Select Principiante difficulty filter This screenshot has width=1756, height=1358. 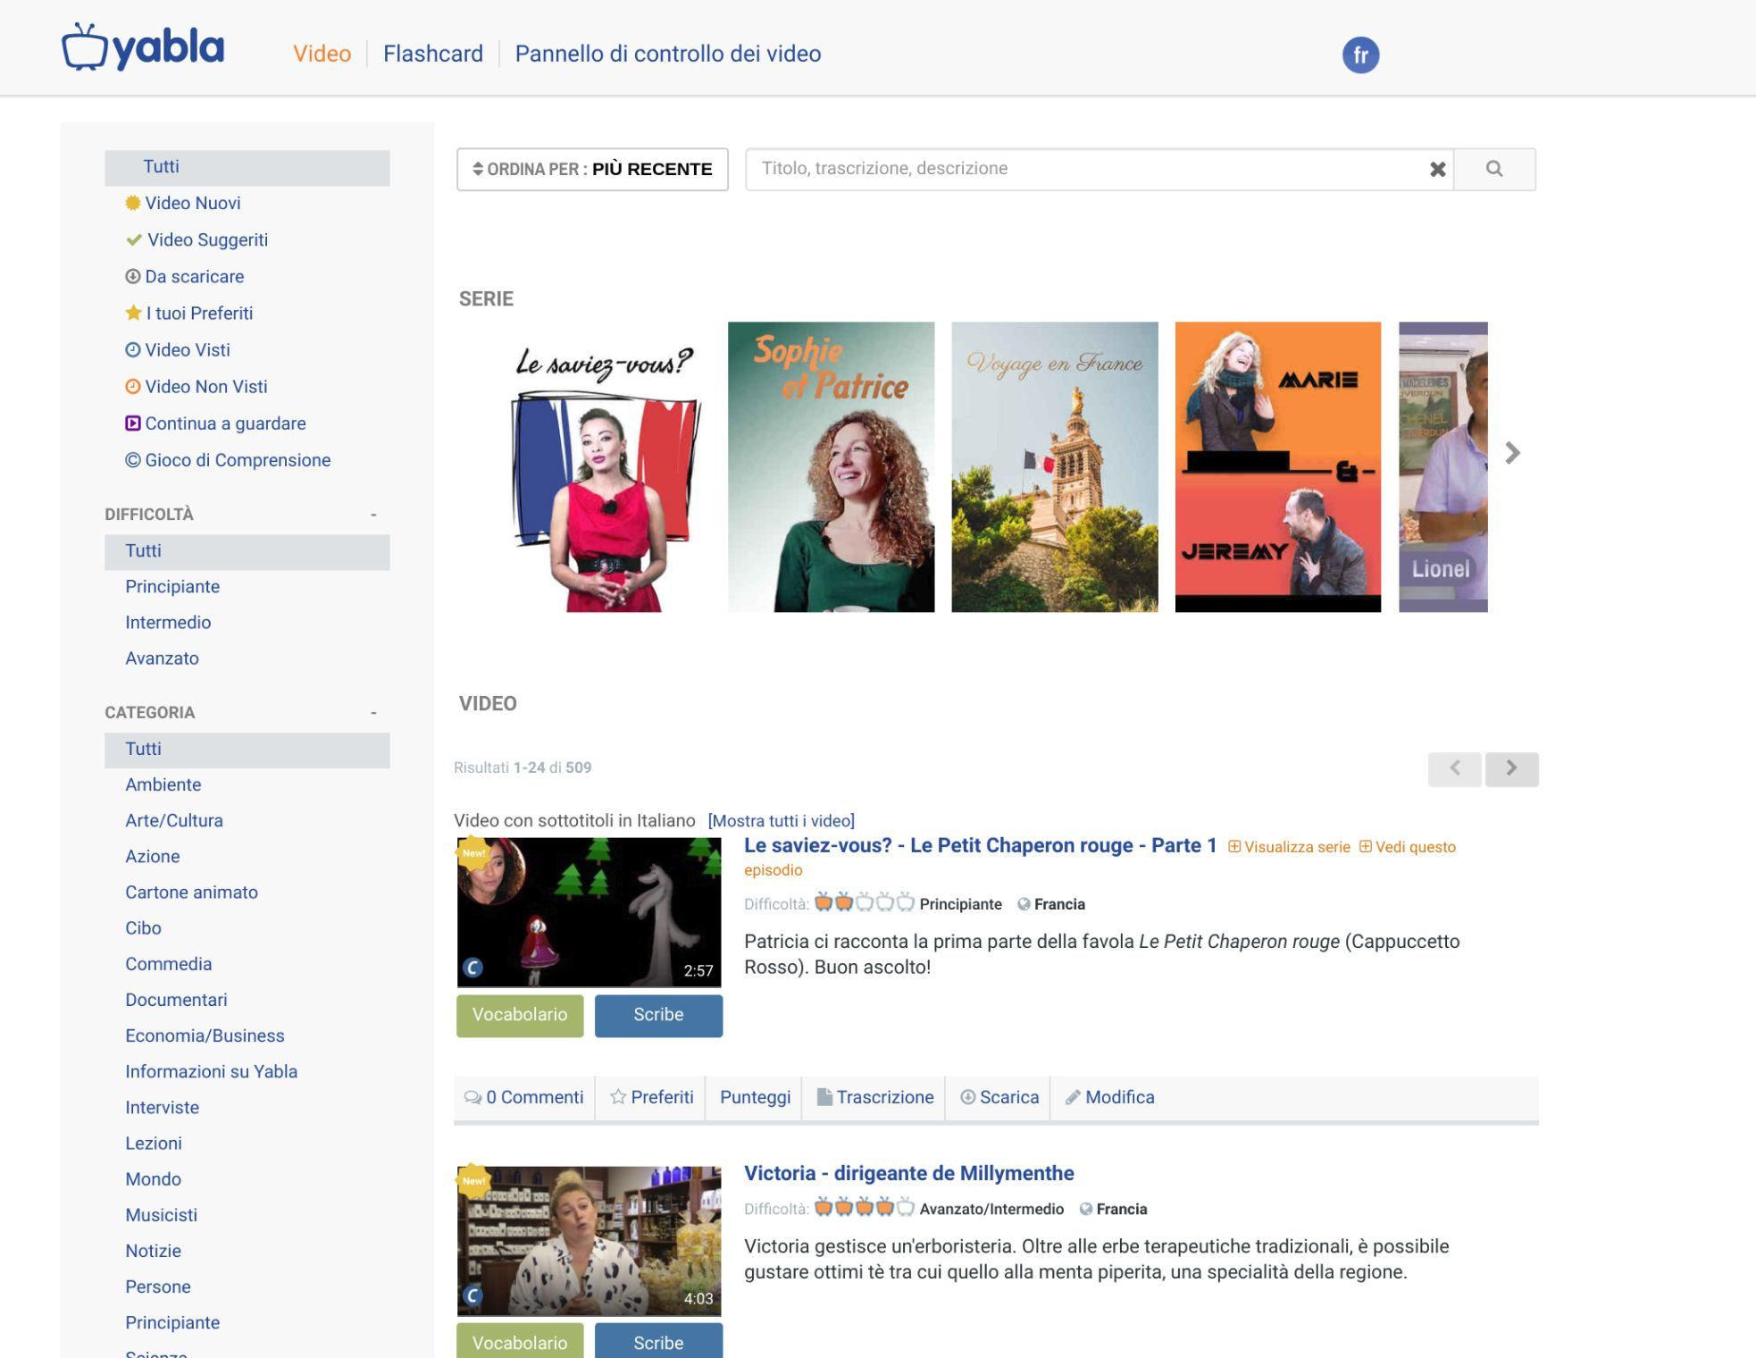(x=172, y=587)
